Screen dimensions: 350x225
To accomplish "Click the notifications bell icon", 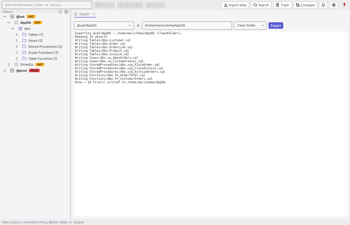I will 323,5.
